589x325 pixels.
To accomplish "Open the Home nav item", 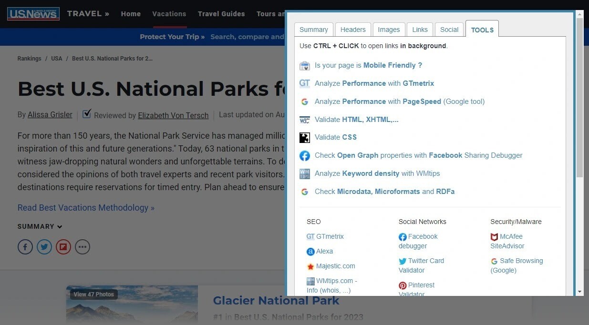I will click(x=131, y=14).
